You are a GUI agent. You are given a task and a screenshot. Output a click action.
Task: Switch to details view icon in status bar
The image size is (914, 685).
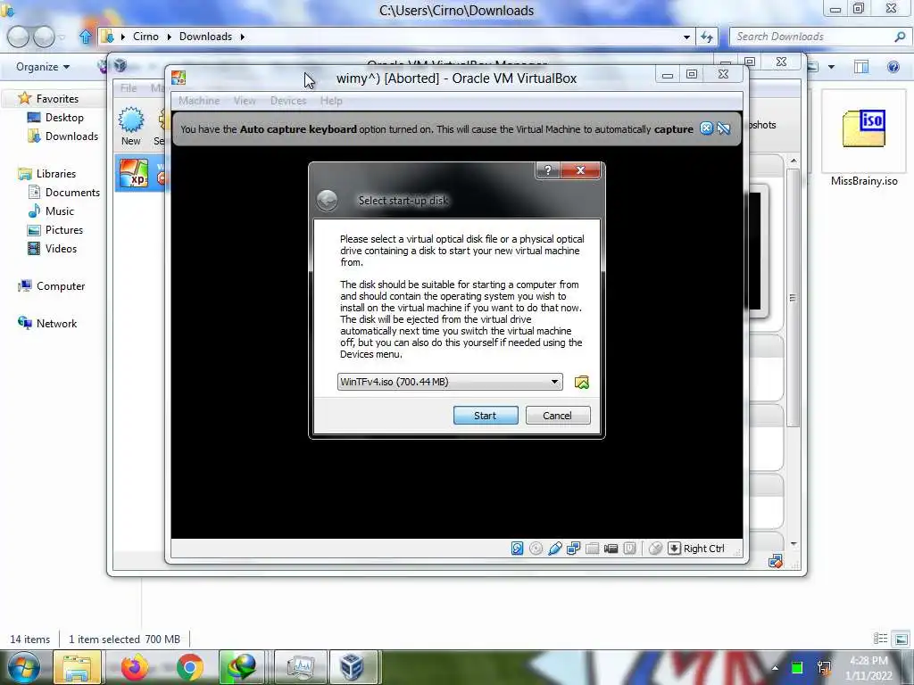(880, 639)
